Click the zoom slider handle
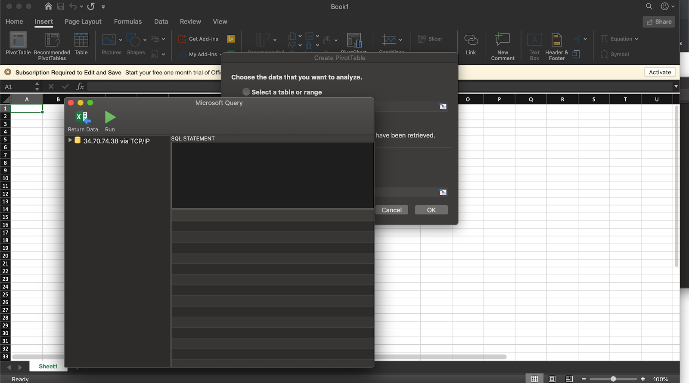 [x=613, y=379]
